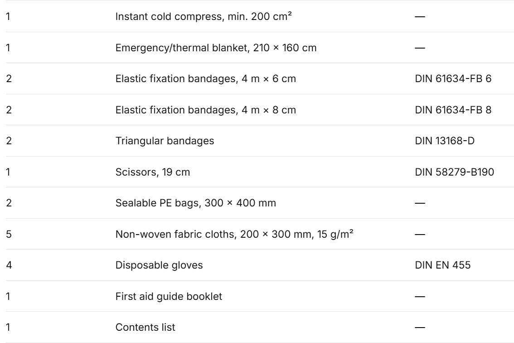The height and width of the screenshot is (343, 514).
Task: Click the Non-woven fabric cloths description
Action: [234, 234]
